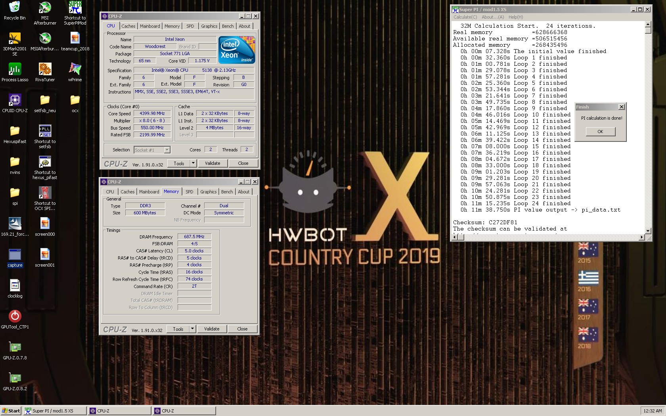Select the MSIAfterburner installer icon
666x416 pixels.
click(x=45, y=41)
